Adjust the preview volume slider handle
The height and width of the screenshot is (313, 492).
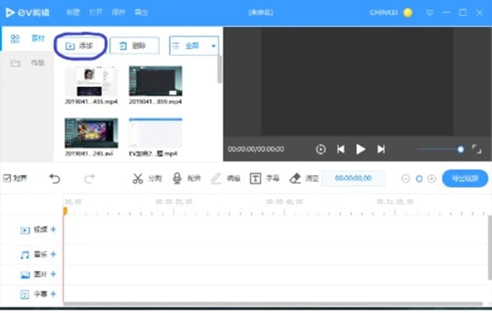tap(461, 149)
